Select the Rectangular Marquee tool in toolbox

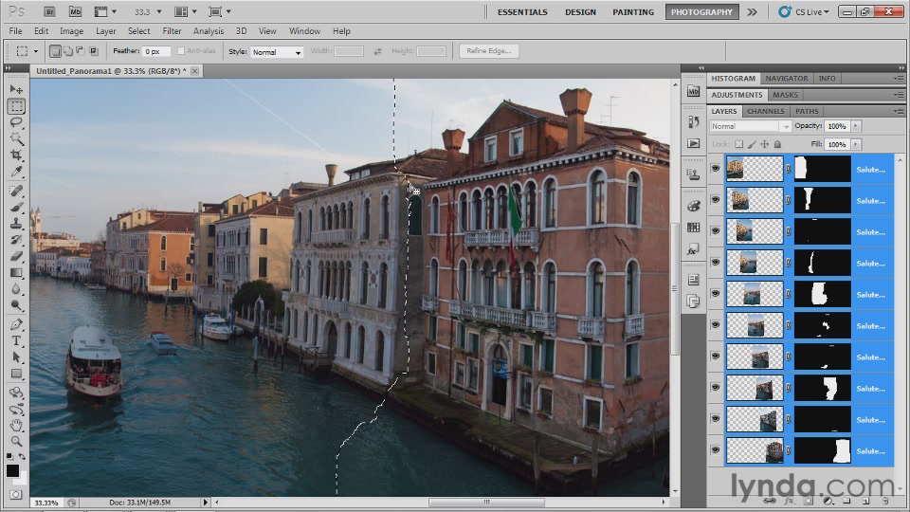(x=16, y=106)
